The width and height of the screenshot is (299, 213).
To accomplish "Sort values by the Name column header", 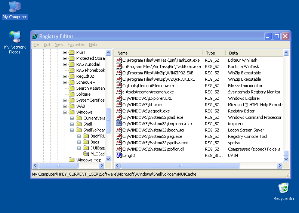I will pyautogui.click(x=158, y=53).
